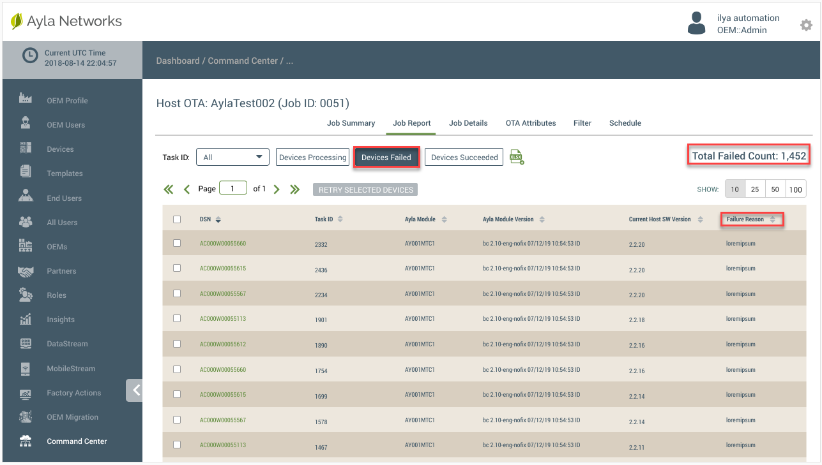
Task: Click the OEM Users icon
Action: click(26, 123)
